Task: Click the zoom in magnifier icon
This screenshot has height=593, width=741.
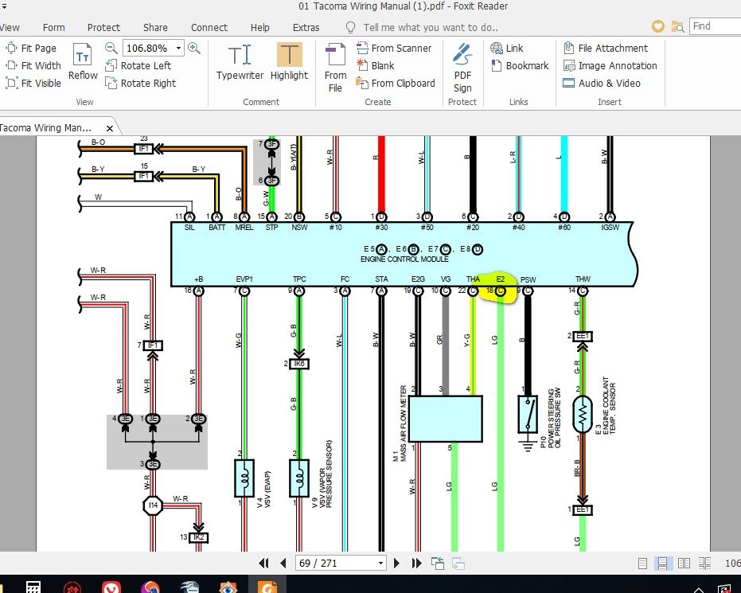Action: coord(193,48)
